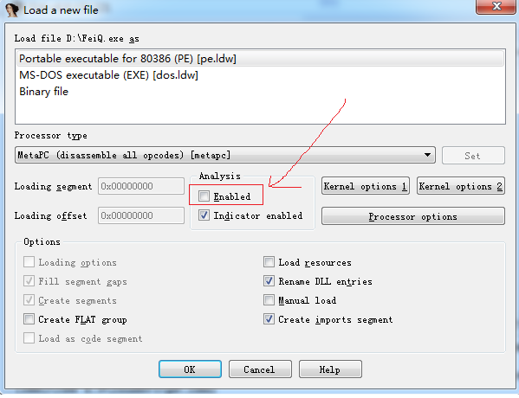Uncheck Create imports segment

[269, 319]
